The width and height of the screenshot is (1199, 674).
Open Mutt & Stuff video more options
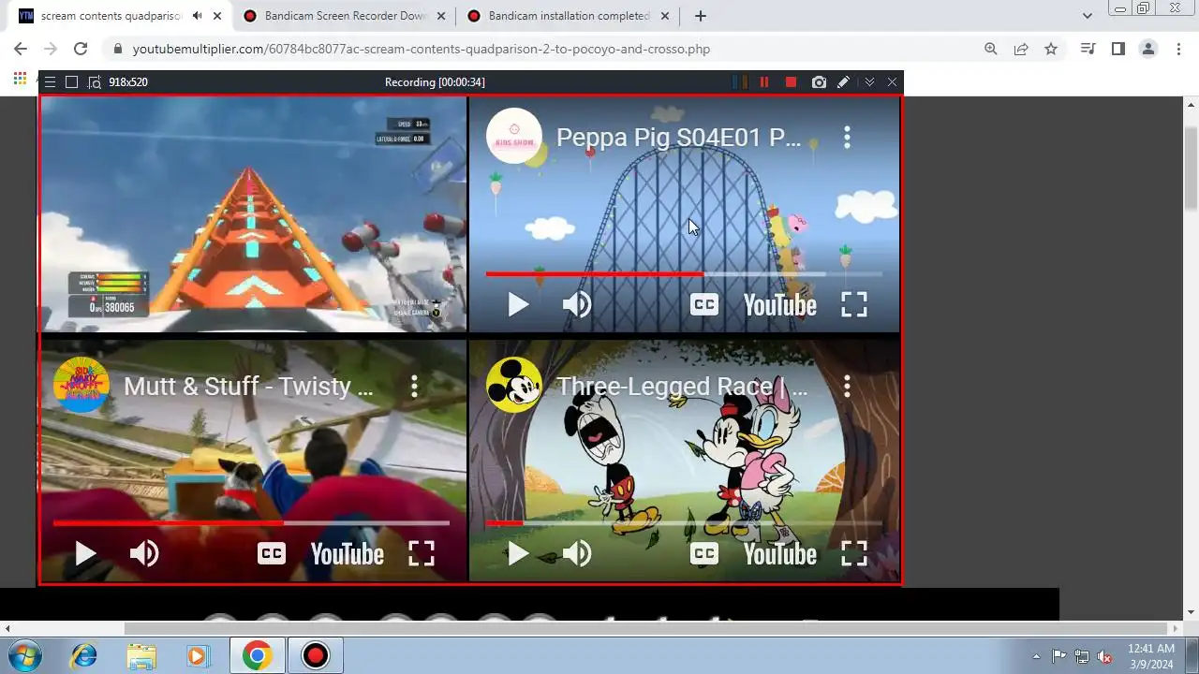click(x=414, y=386)
